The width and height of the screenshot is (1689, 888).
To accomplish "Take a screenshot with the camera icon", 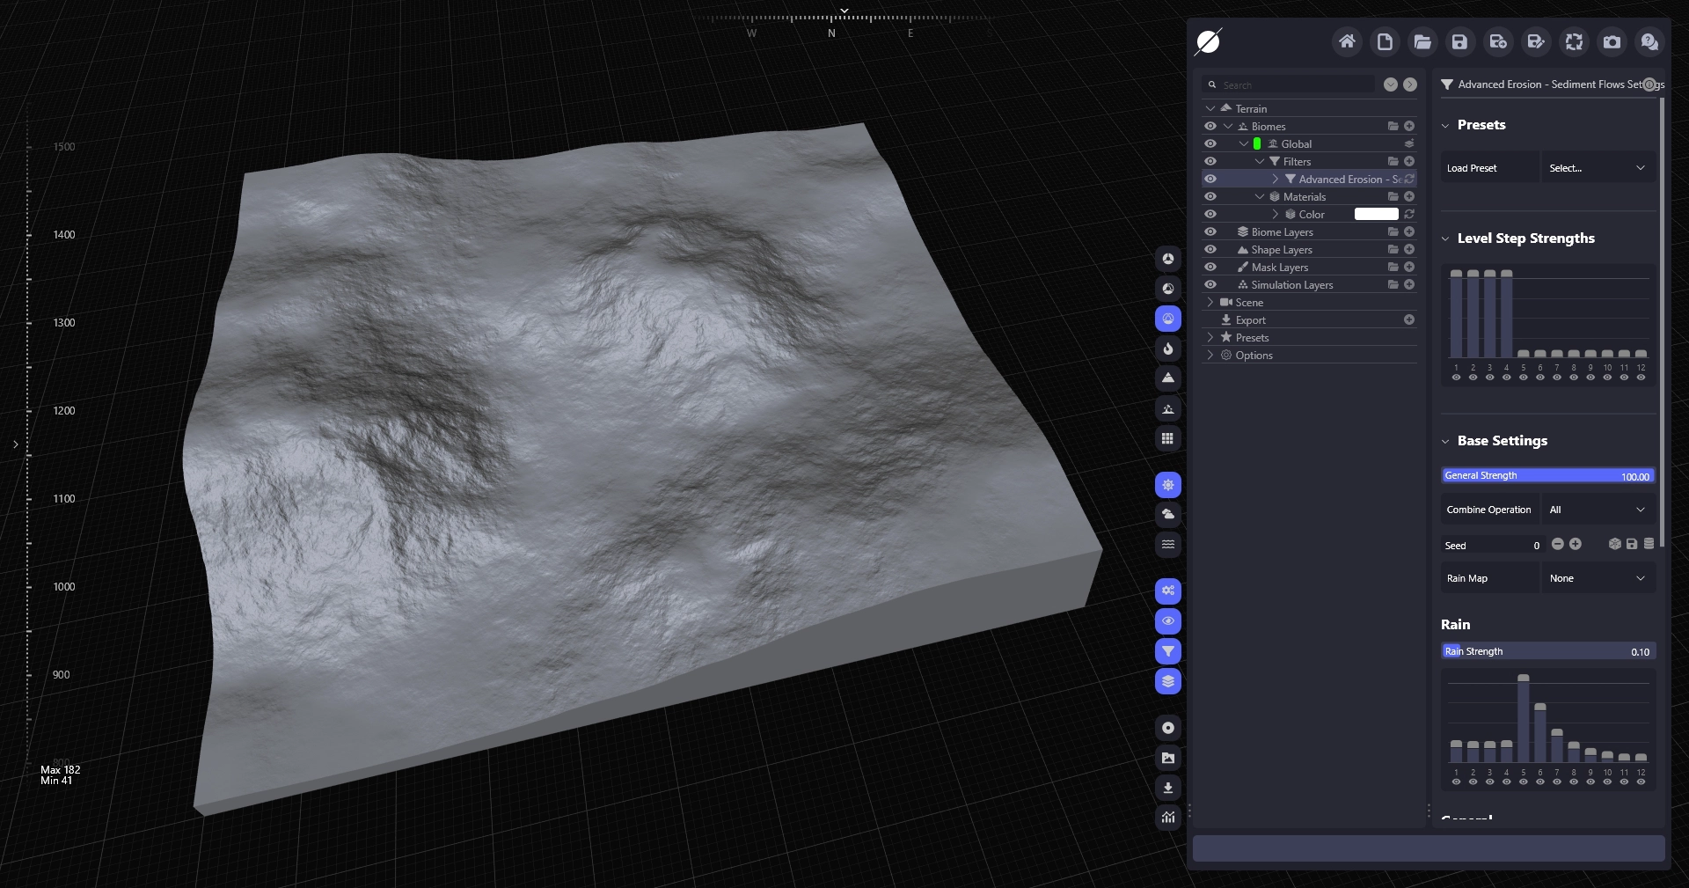I will click(x=1612, y=41).
